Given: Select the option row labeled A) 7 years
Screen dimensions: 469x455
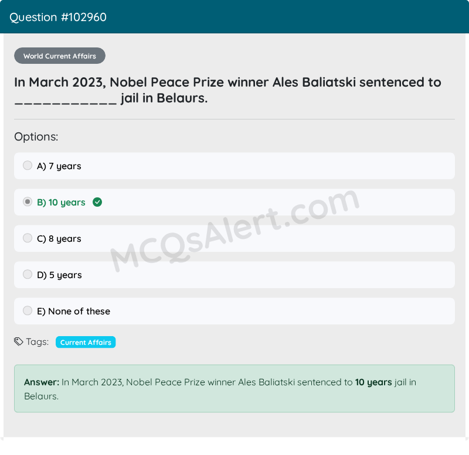Looking at the screenshot, I should pyautogui.click(x=235, y=166).
